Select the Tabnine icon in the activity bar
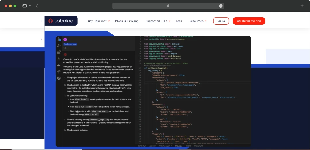 point(59,78)
